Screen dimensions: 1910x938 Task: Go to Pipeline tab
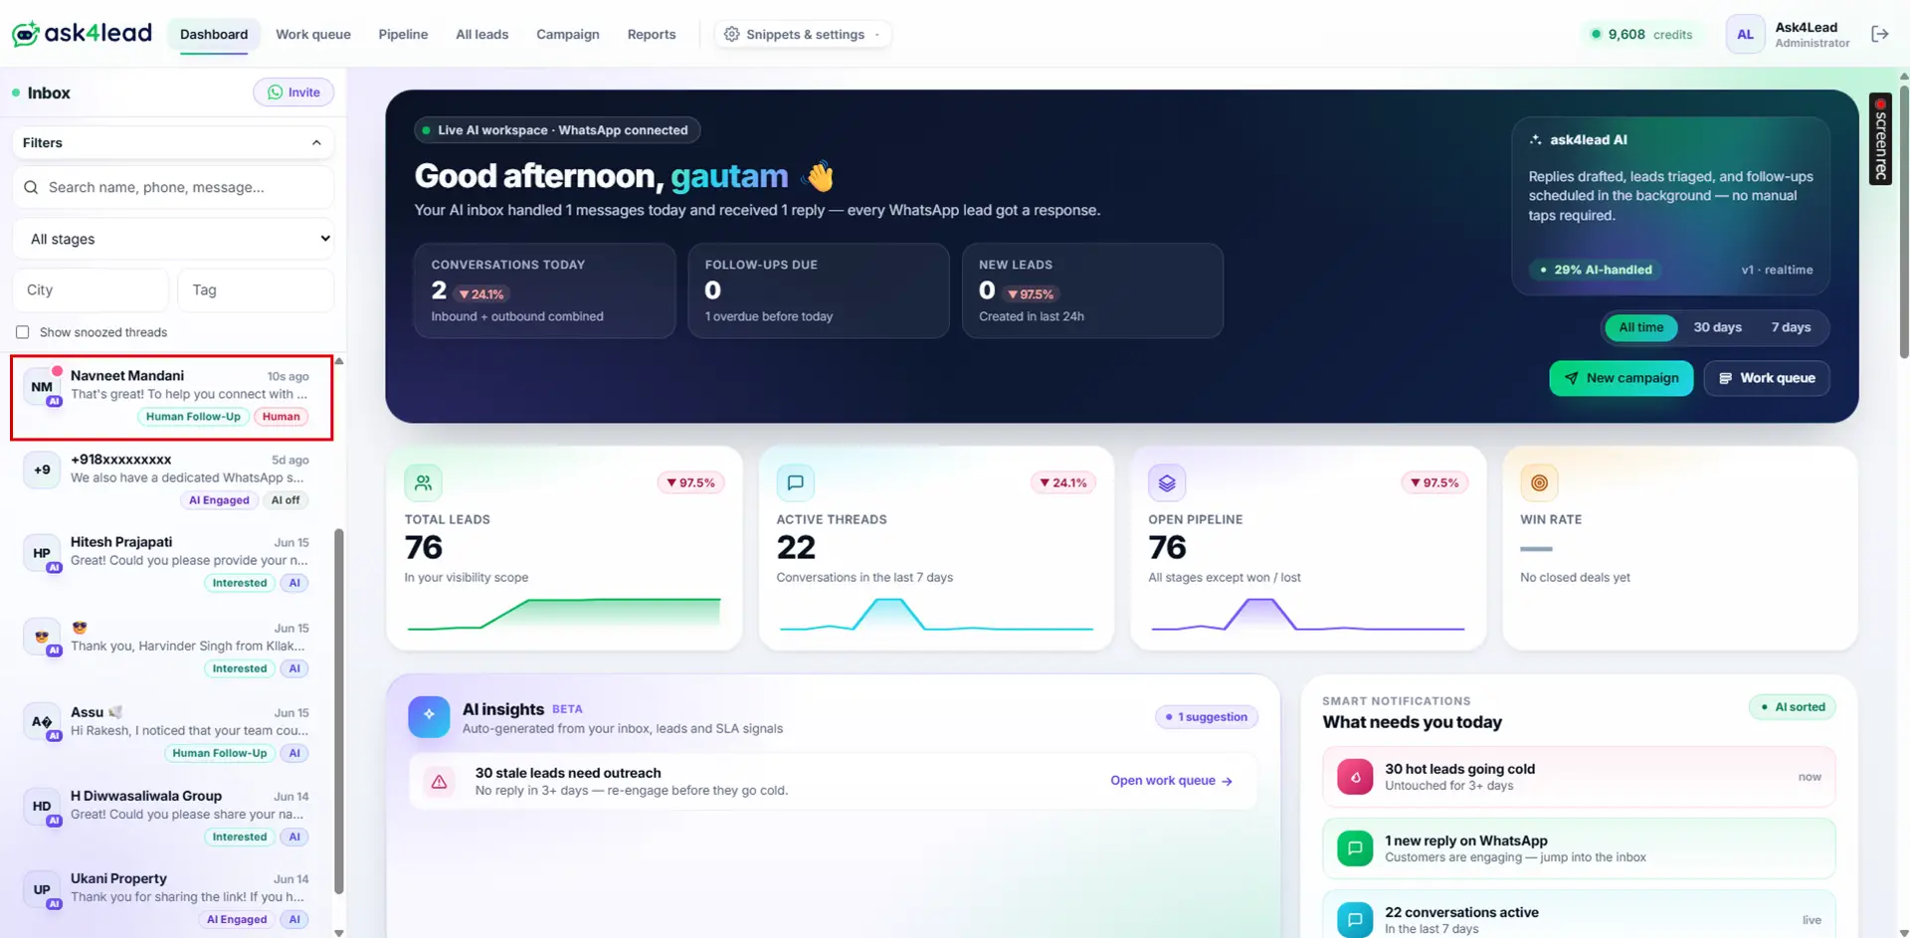coord(403,34)
